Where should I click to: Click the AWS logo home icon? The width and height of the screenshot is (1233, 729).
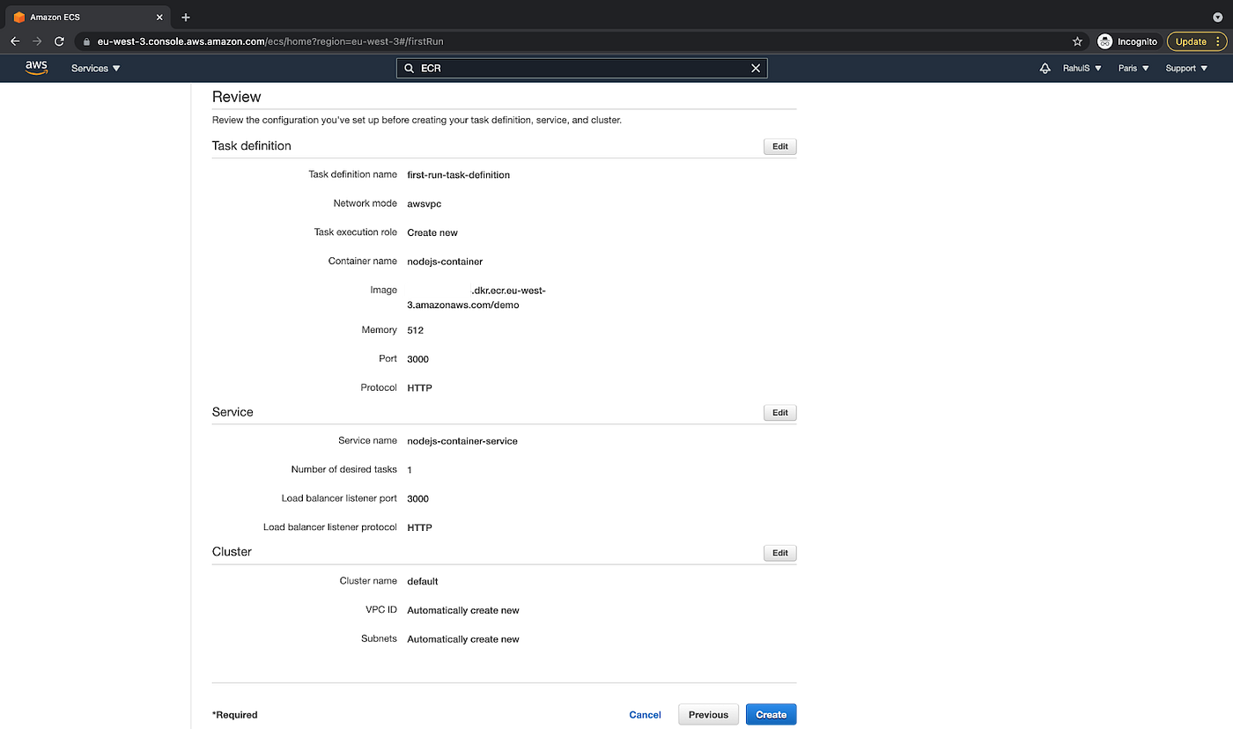(x=36, y=68)
